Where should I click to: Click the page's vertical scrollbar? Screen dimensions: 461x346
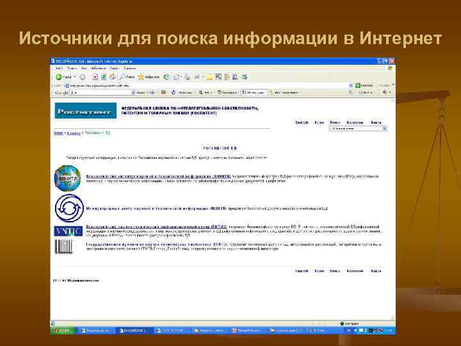[x=392, y=210]
